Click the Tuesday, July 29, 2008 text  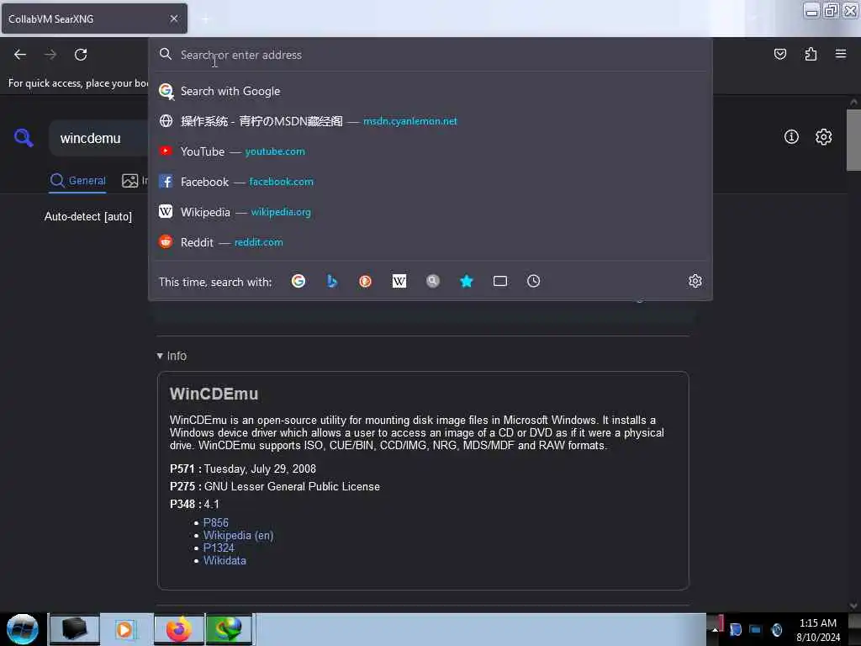coord(260,469)
